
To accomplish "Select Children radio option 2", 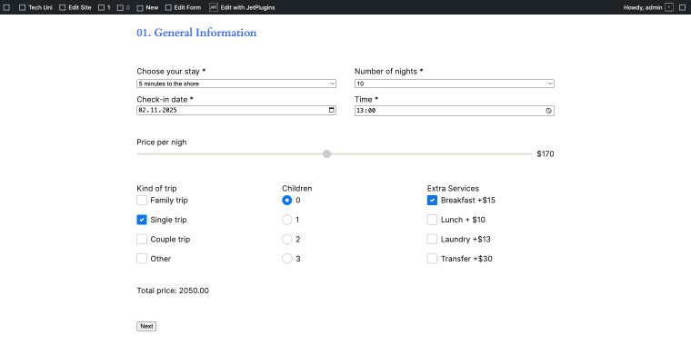I will click(x=287, y=239).
